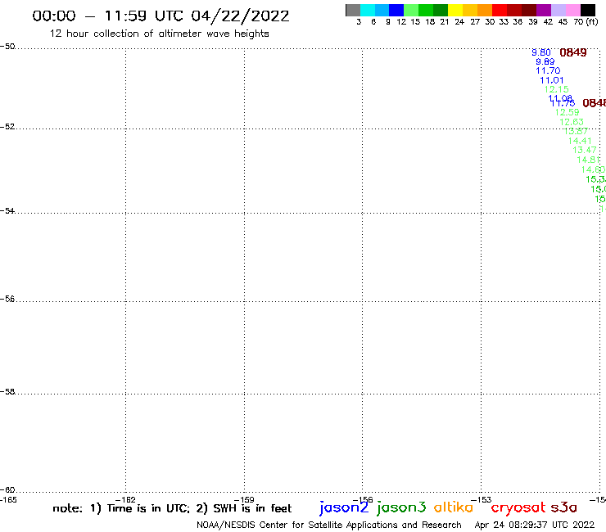Viewport: 606px width, 532px height.
Task: Select the pure blue legend swatch above 12
Action: click(x=396, y=10)
